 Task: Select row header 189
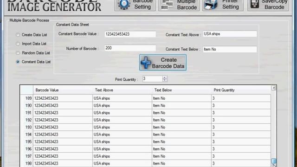(26, 98)
